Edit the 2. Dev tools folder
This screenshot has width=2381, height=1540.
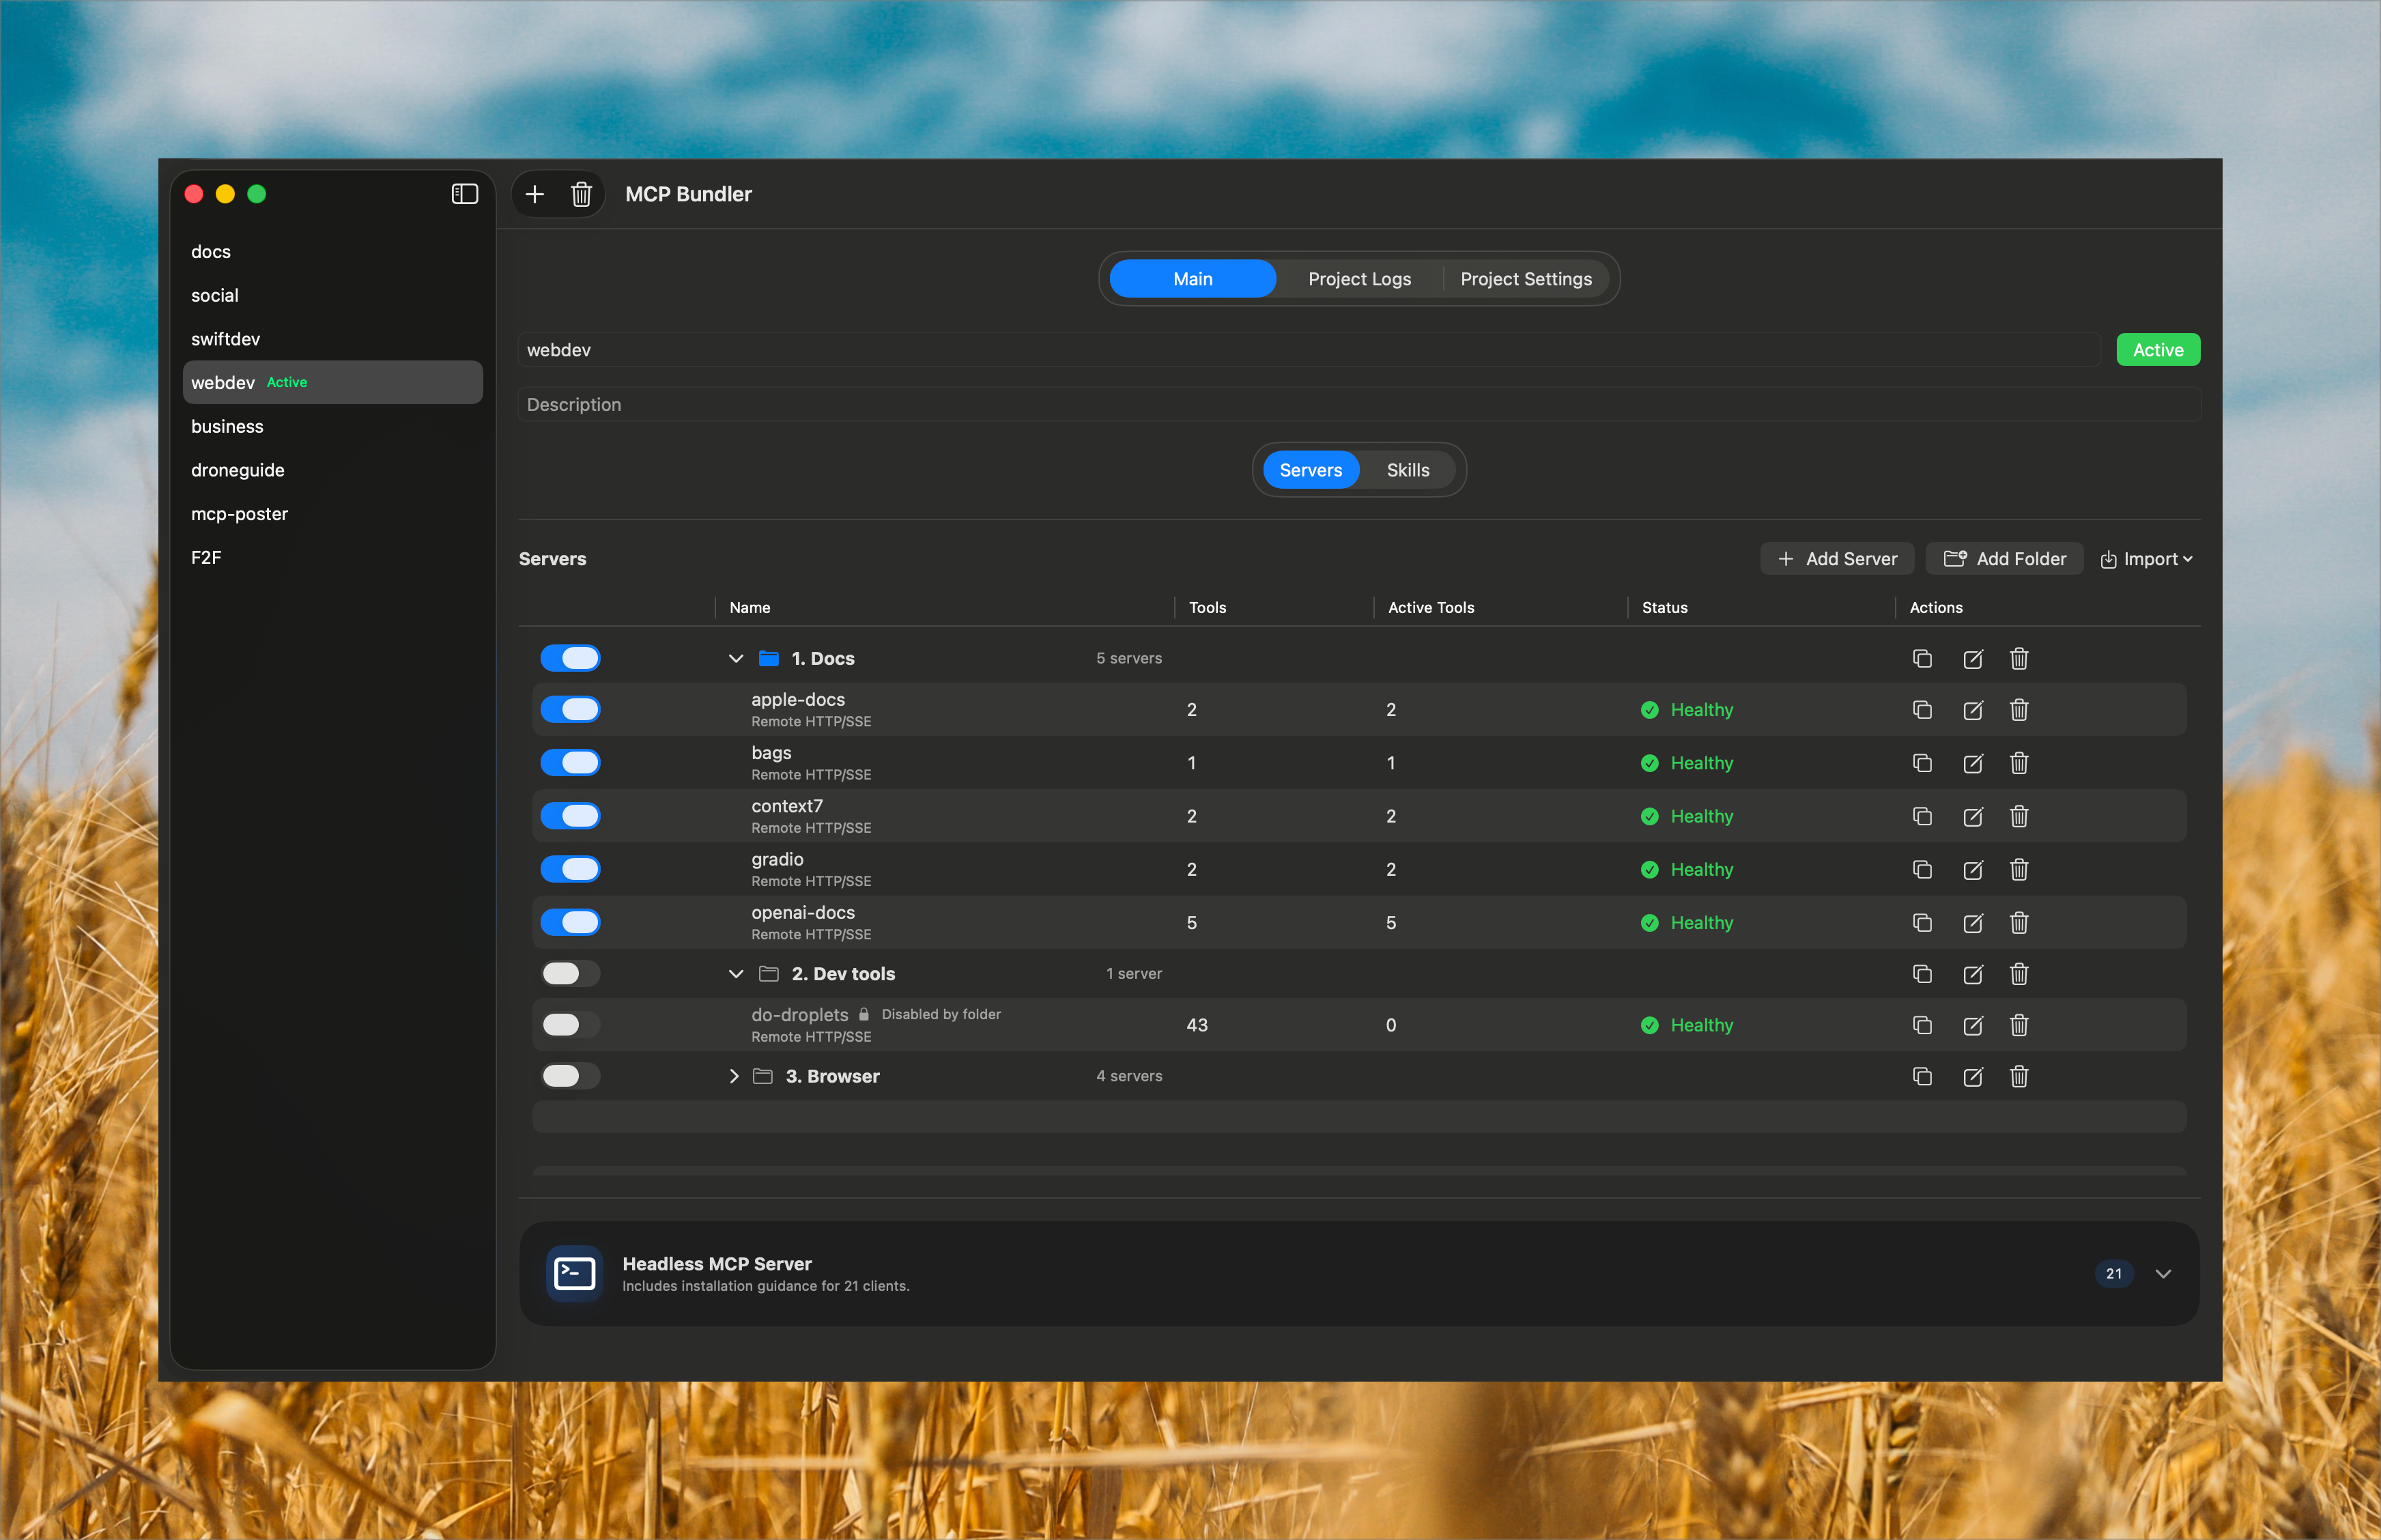[x=1973, y=974]
